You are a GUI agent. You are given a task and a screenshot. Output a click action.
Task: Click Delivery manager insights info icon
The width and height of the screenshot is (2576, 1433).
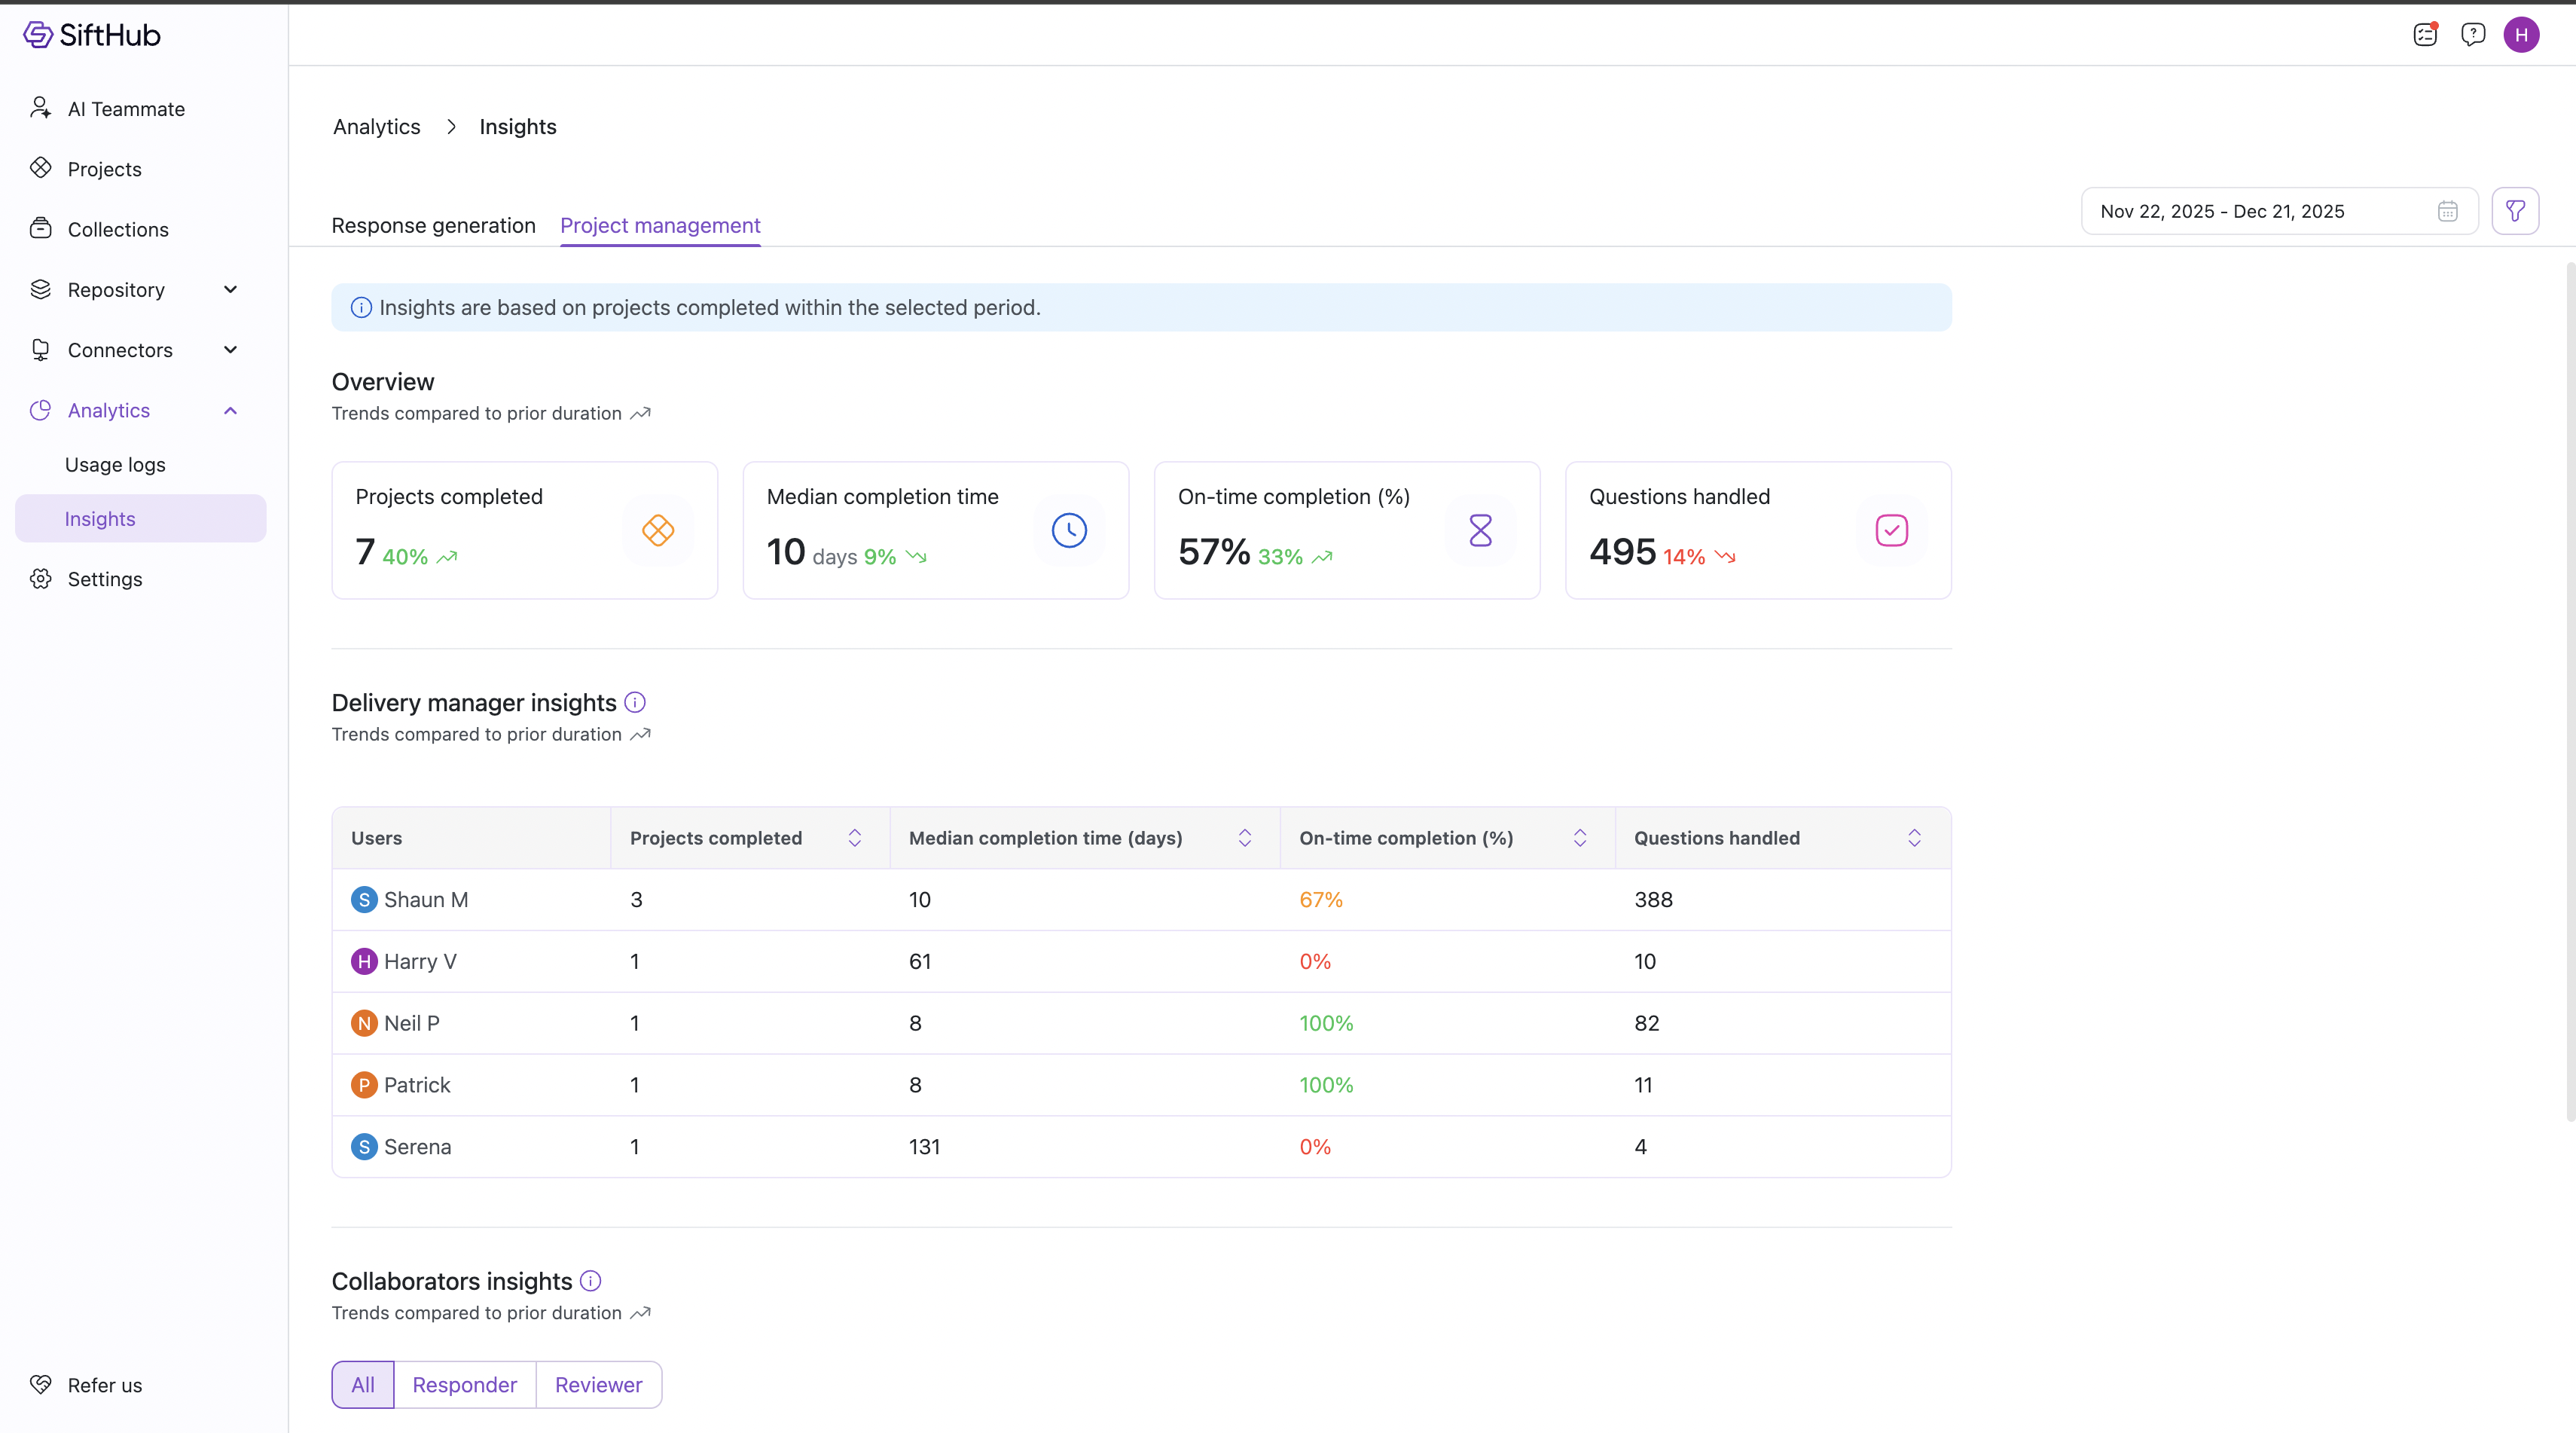pos(635,703)
